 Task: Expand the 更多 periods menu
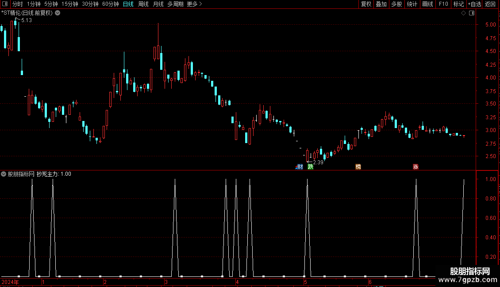coord(194,4)
